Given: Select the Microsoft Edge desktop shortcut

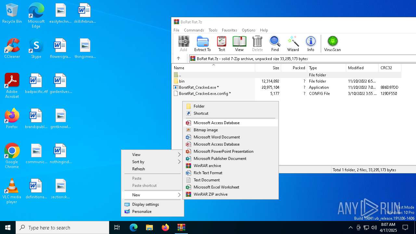Looking at the screenshot, I should 36,16.
